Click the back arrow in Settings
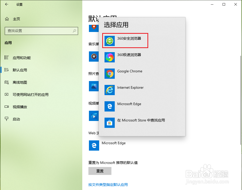The image size is (242, 190). click(6, 4)
